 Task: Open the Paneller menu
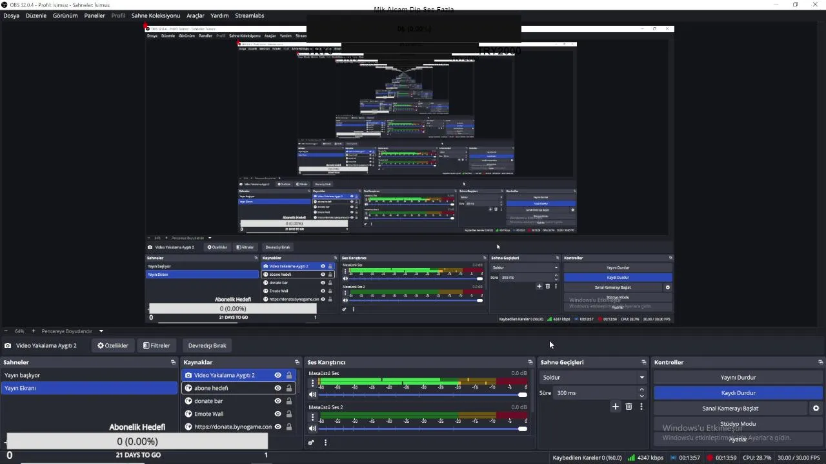click(x=95, y=15)
